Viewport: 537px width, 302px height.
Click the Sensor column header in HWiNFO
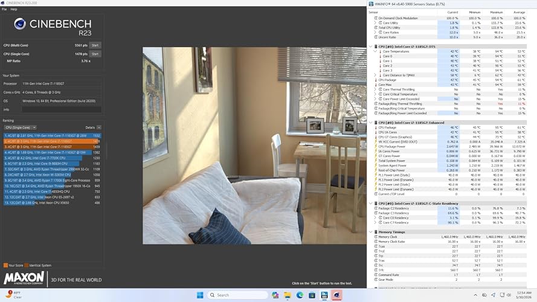(374, 12)
